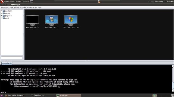Viewport: 174px width, 97px height.
Task: Close the Console tab
Action: coord(11,63)
